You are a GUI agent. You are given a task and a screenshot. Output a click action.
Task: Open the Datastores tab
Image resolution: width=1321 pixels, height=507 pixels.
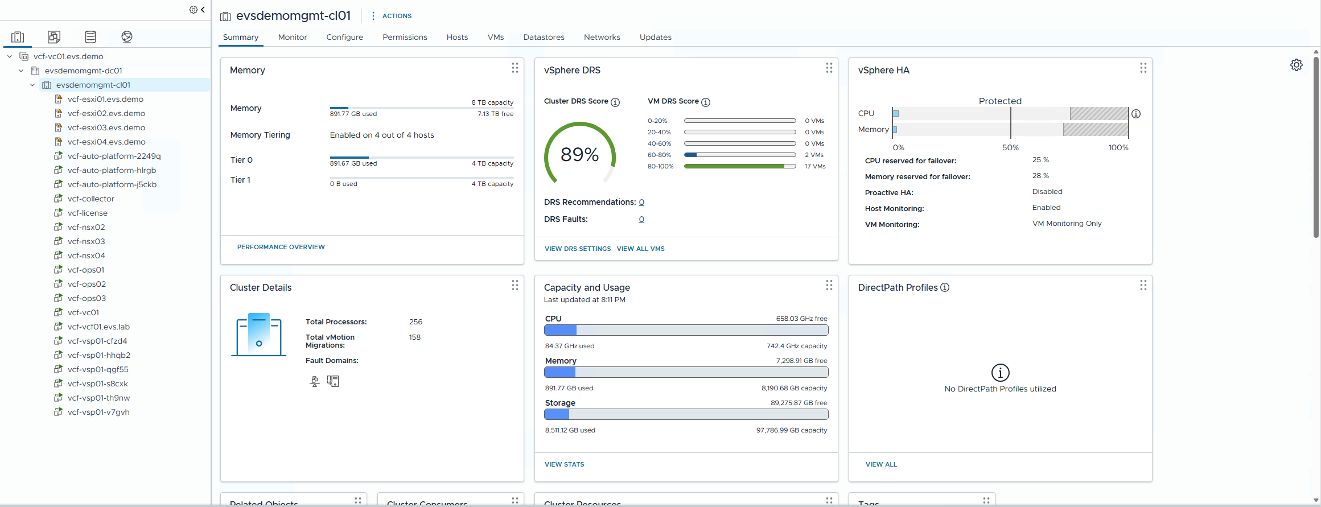coord(544,37)
